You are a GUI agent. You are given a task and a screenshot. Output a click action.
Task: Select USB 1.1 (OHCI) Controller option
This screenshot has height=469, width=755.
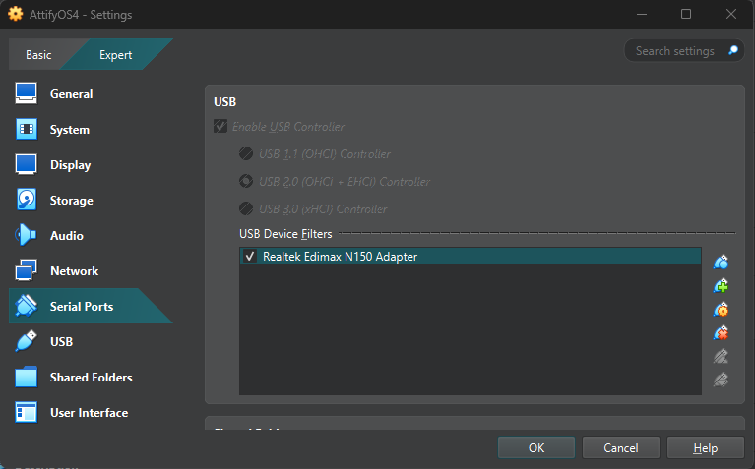[x=246, y=154]
